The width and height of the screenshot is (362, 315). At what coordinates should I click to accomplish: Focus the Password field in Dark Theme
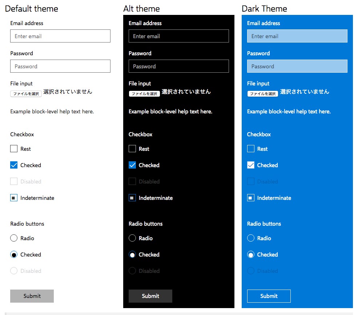(x=297, y=66)
